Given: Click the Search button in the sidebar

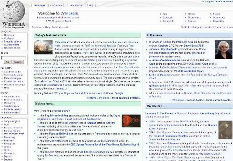Looking at the screenshot, I should (18, 62).
